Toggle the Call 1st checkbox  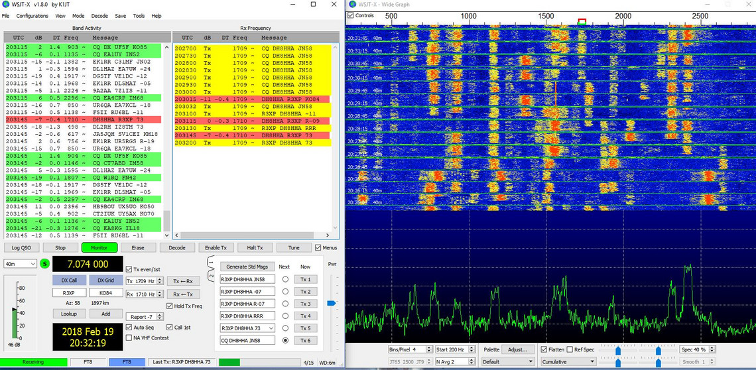pos(169,327)
